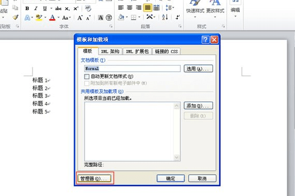Toggle character shading A icon
The width and height of the screenshot is (295, 196).
[101, 18]
